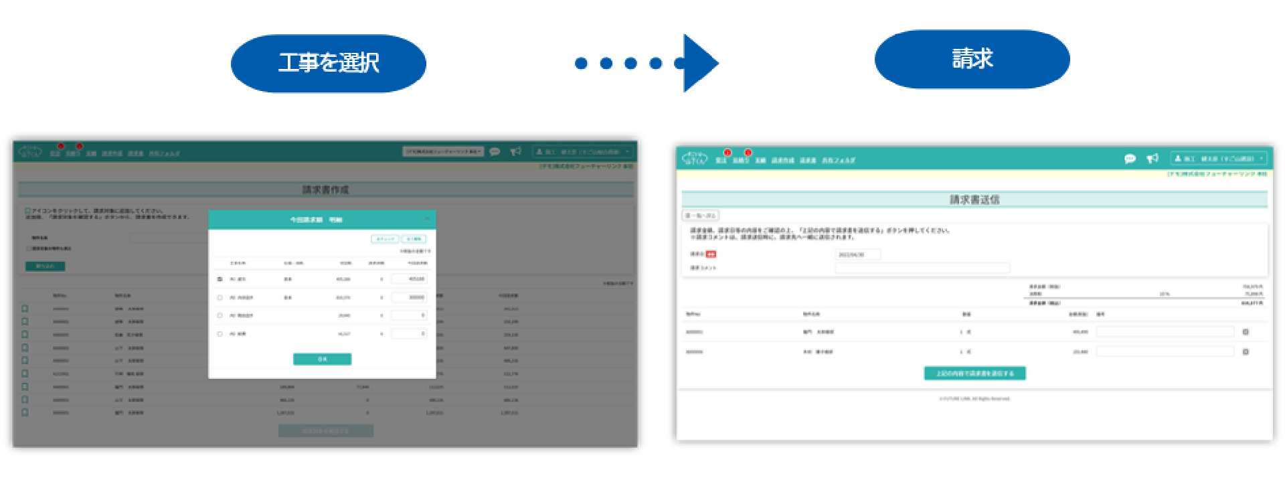Click the third bookmark icon in 請求書作成 list

pyautogui.click(x=25, y=334)
